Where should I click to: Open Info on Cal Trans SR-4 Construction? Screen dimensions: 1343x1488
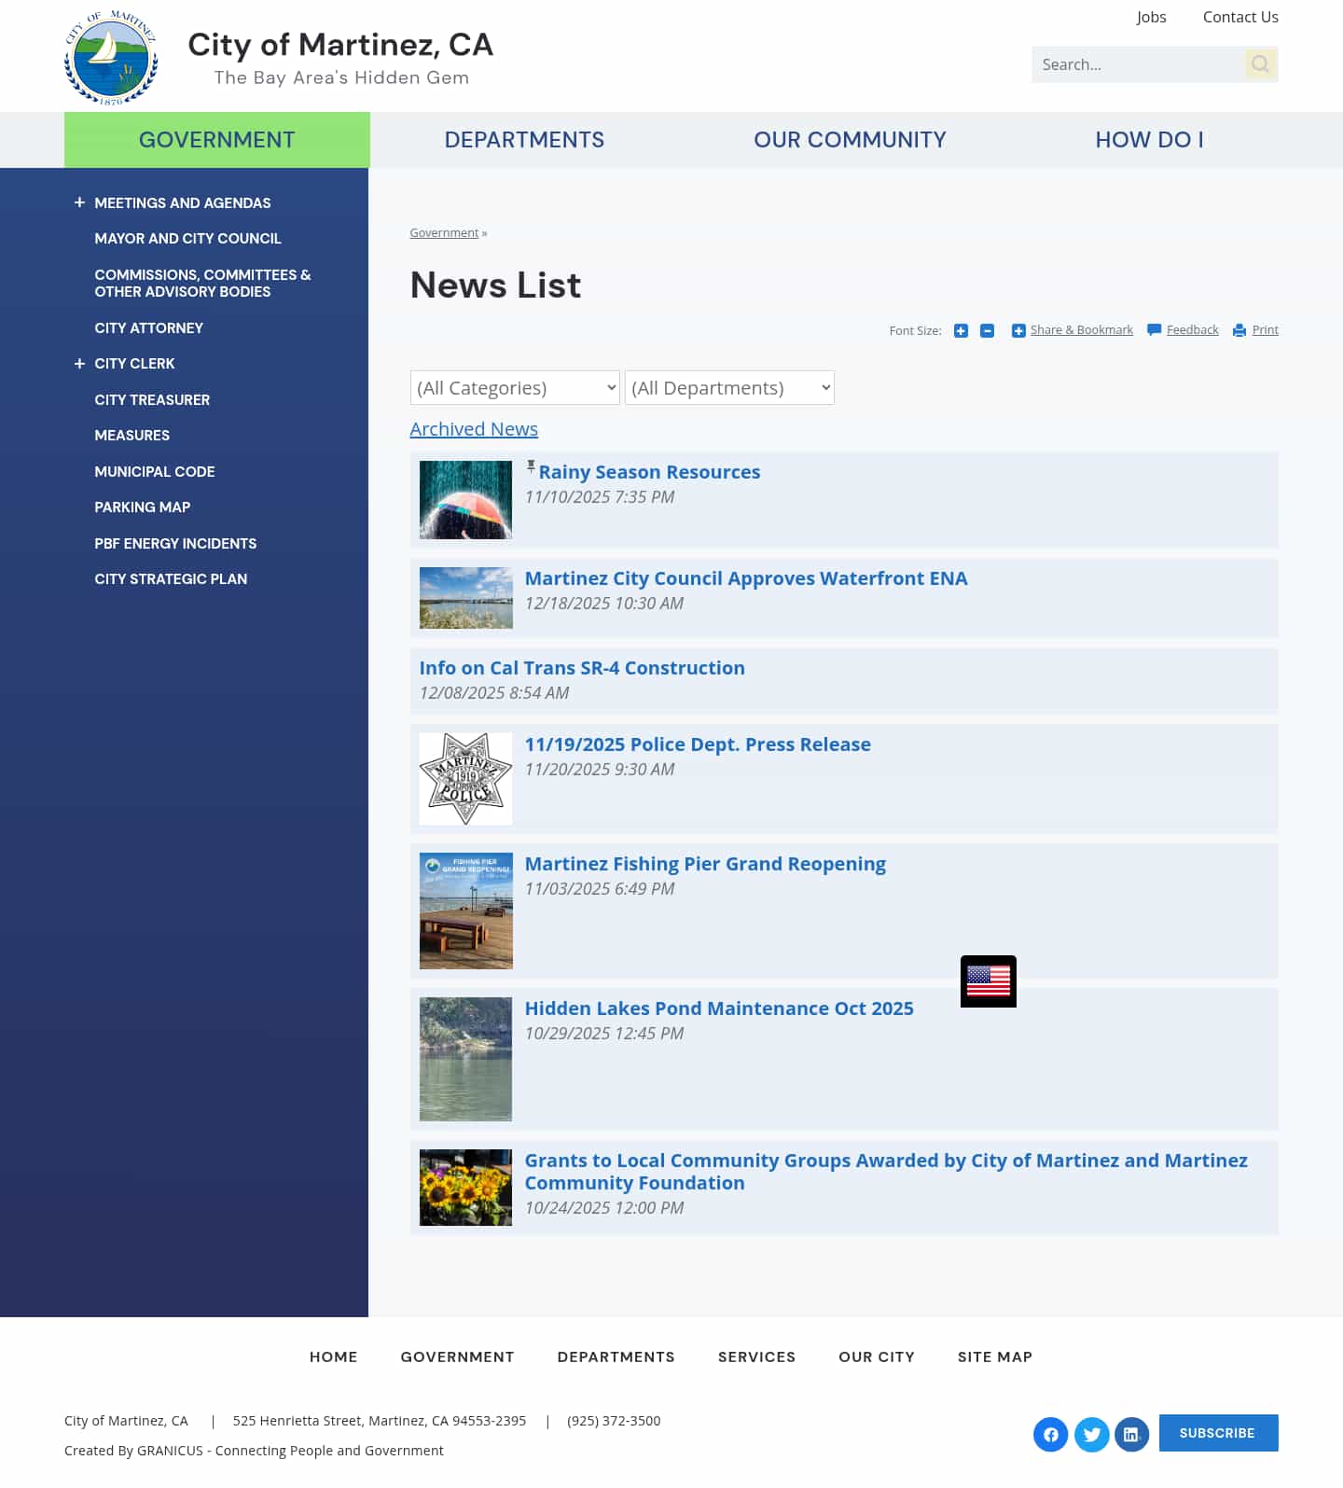click(x=582, y=668)
